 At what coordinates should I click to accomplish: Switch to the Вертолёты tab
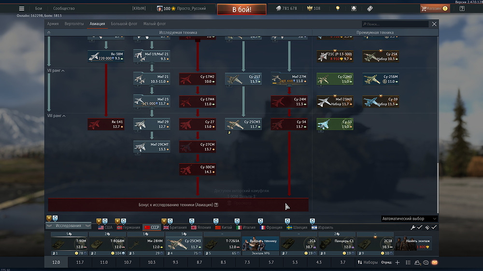(74, 24)
